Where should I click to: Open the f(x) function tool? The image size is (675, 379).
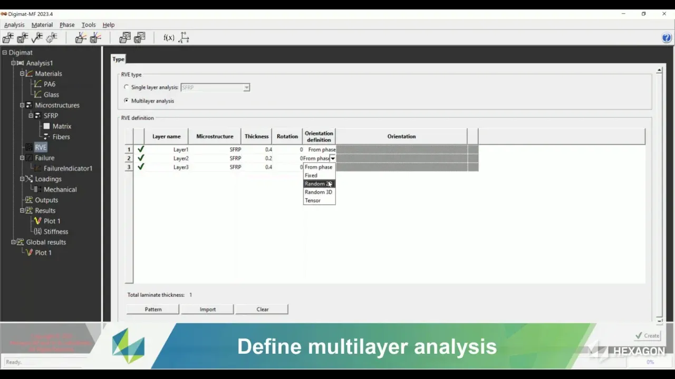point(169,38)
